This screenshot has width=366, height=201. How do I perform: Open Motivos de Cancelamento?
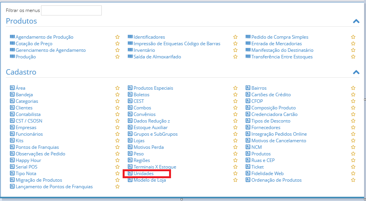[x=279, y=141]
